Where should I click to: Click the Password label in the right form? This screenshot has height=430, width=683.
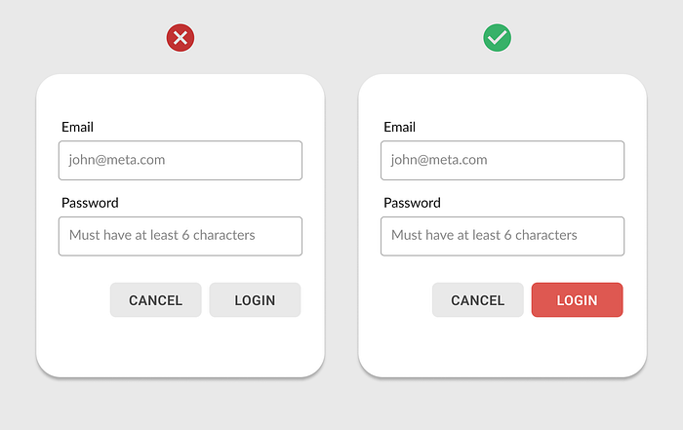tap(412, 203)
